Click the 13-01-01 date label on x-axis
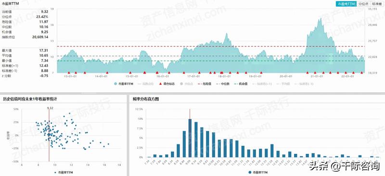 [x=70, y=76]
